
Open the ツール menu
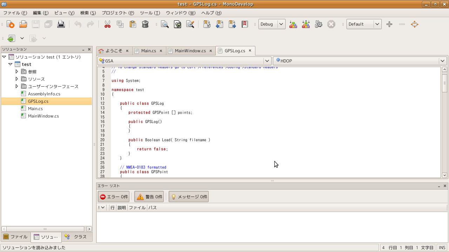[x=150, y=13]
